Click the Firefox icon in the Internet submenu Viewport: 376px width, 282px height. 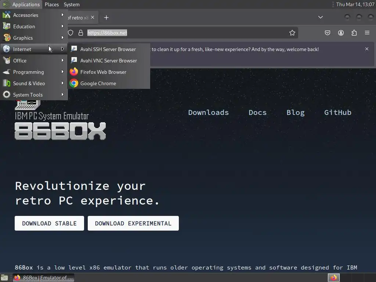coord(74,72)
